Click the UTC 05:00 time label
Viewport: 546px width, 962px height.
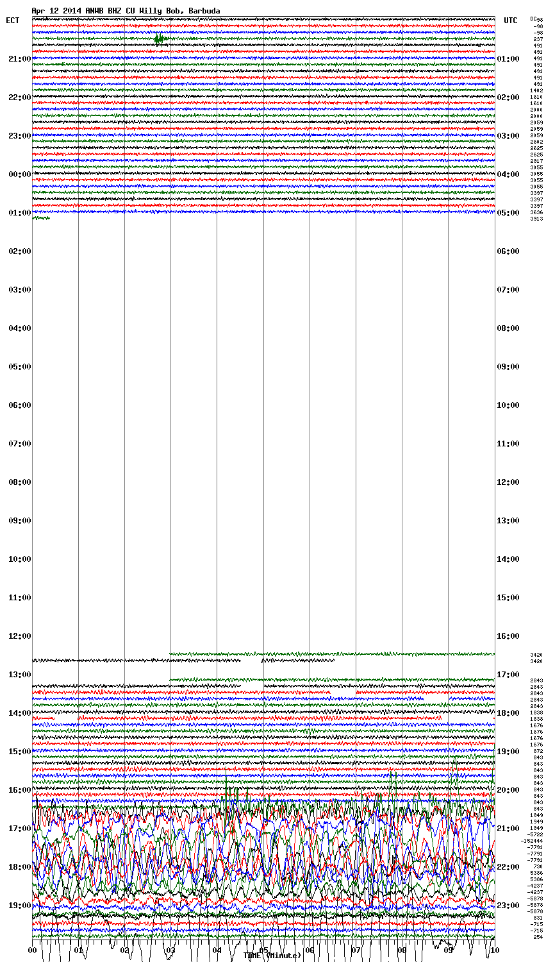coord(508,213)
